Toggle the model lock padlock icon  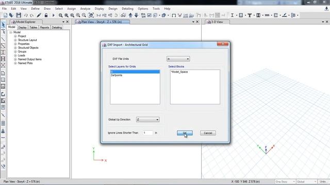(x=46, y=15)
